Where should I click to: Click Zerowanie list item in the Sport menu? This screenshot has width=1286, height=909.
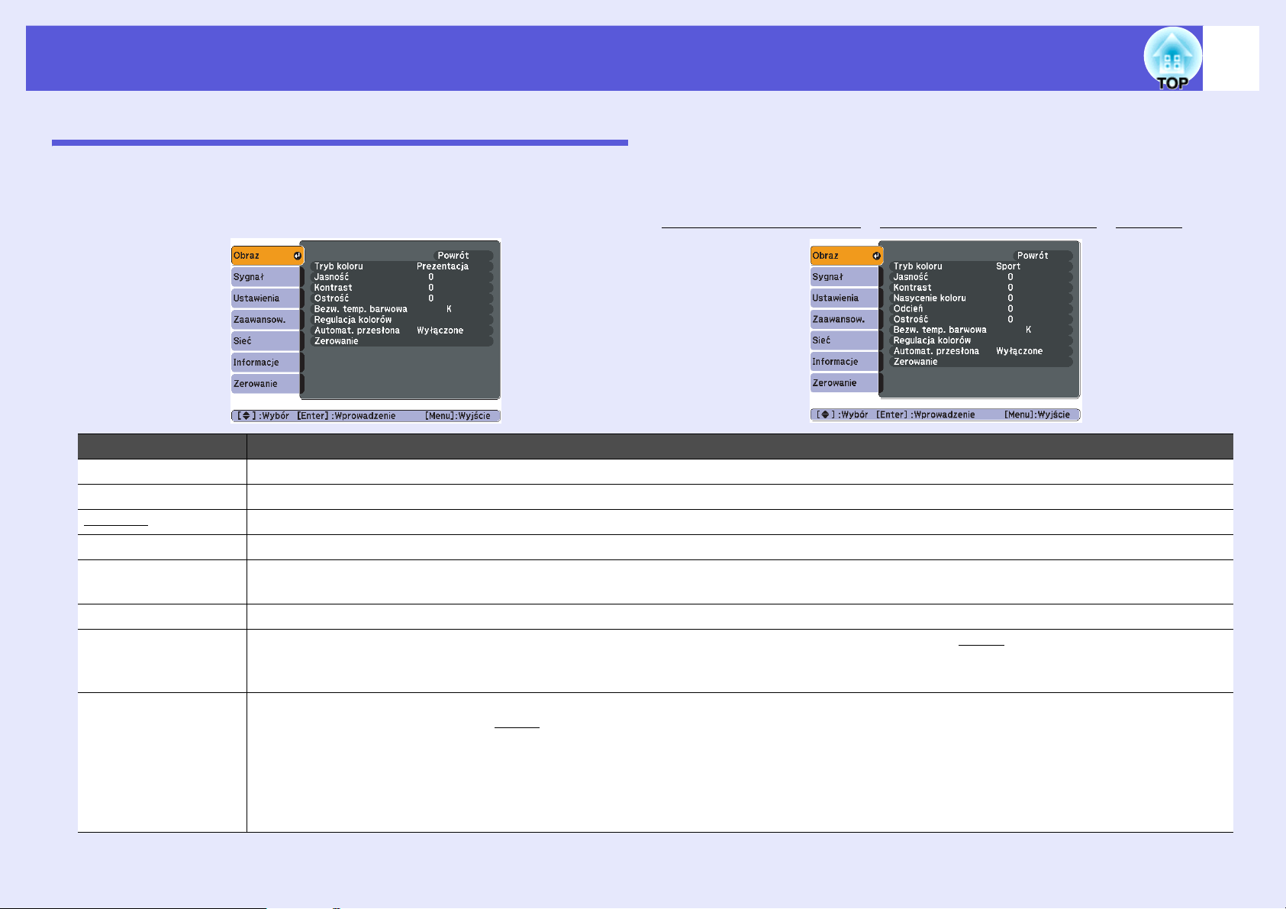pyautogui.click(x=981, y=362)
